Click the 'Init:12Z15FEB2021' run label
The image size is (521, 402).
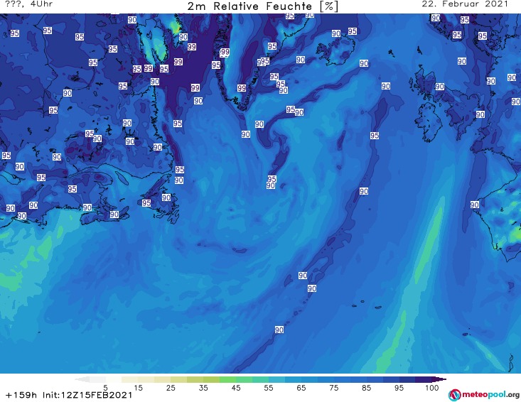tap(87, 395)
